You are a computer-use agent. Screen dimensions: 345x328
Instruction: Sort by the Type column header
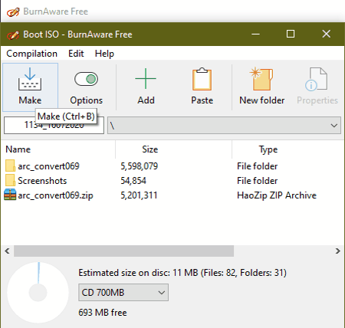pyautogui.click(x=288, y=149)
